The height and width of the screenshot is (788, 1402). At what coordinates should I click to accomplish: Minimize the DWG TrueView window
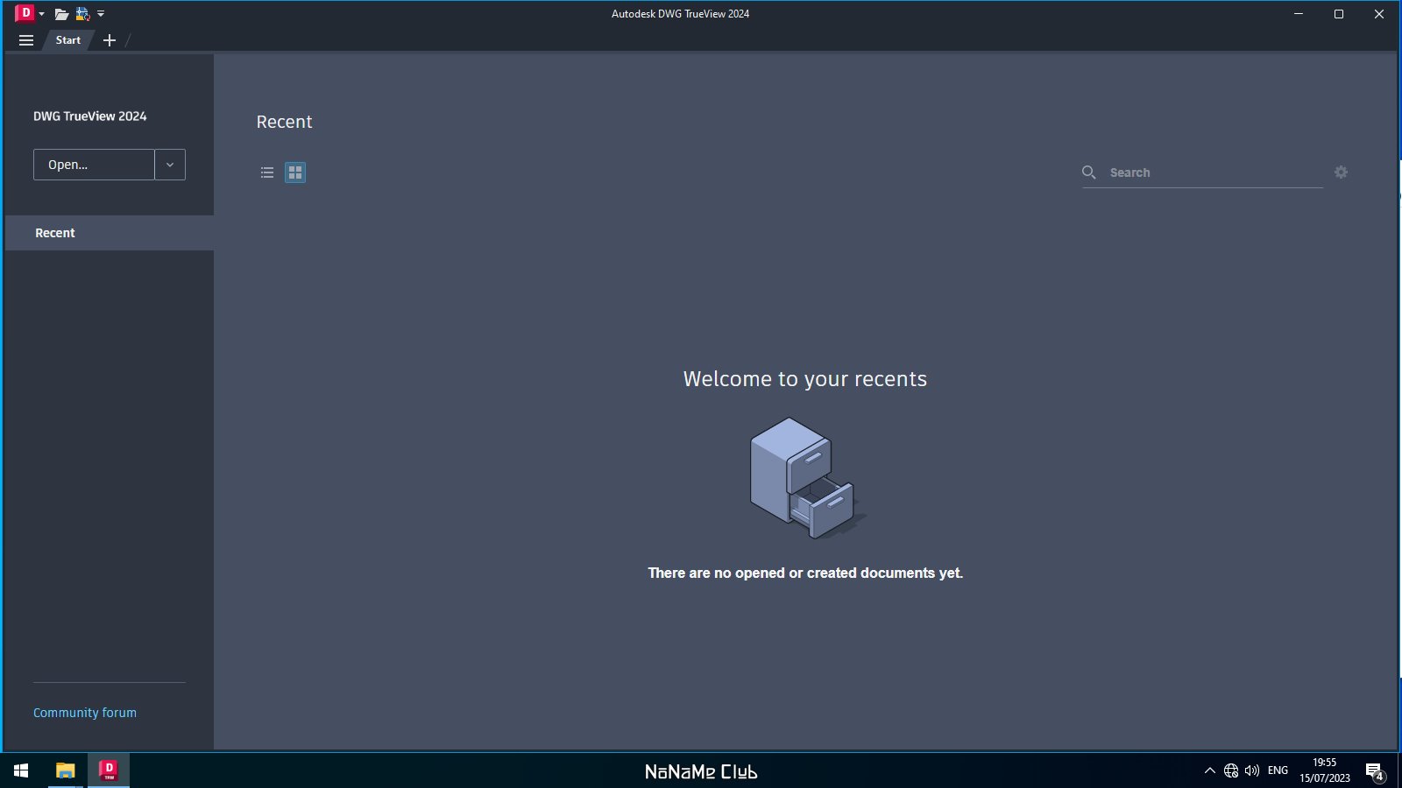(1299, 14)
